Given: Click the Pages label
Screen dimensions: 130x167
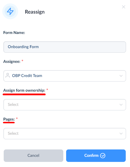Looking at the screenshot, I should [x=9, y=119].
